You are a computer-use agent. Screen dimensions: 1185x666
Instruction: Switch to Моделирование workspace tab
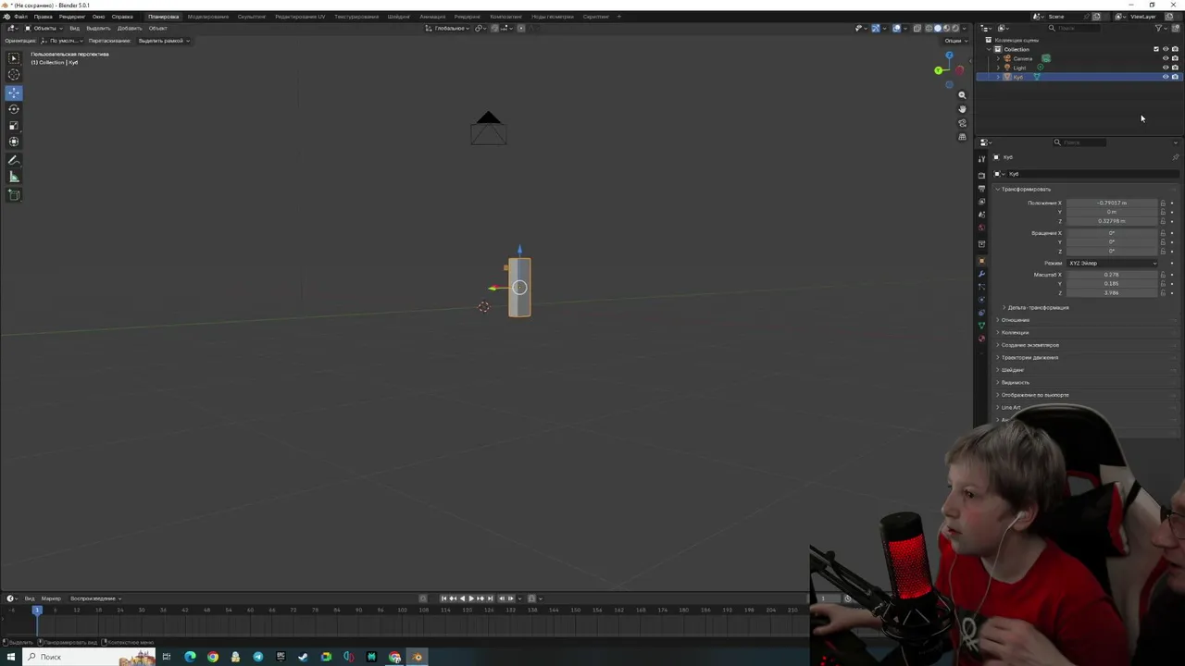pos(207,17)
